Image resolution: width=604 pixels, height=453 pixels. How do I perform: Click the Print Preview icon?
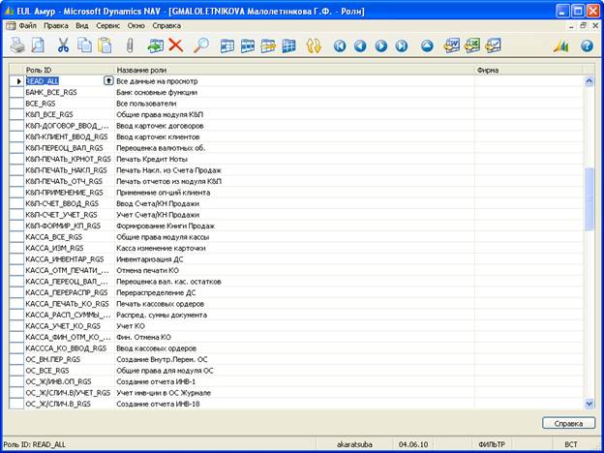(37, 45)
